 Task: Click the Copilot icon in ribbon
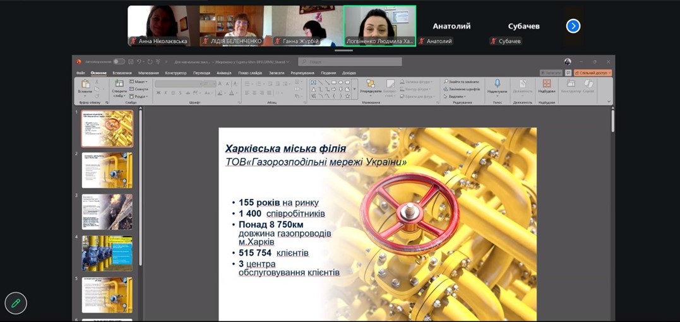tap(588, 86)
